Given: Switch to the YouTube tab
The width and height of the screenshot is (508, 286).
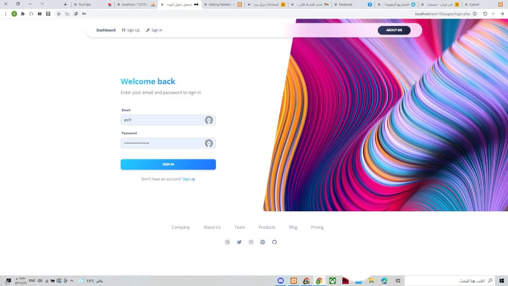Looking at the screenshot, I should (92, 5).
